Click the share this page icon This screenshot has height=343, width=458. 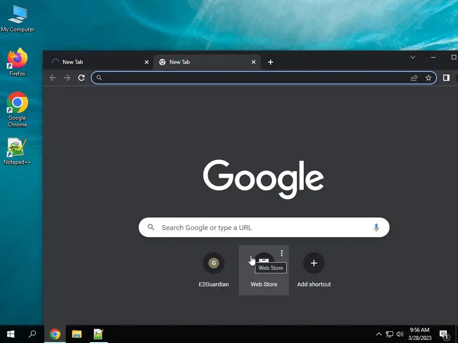[414, 78]
